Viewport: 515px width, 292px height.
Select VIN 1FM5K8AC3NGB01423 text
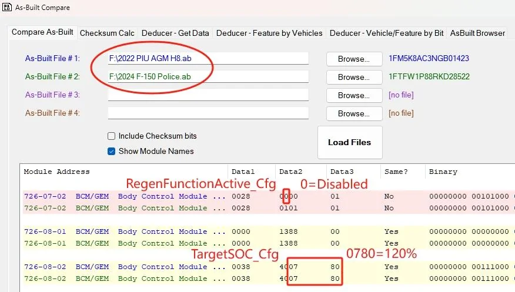(429, 58)
